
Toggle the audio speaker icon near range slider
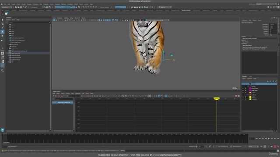point(272,147)
